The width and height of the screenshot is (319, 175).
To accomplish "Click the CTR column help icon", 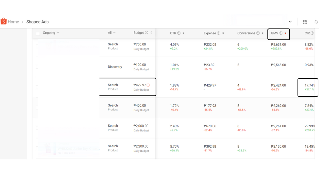I will (179, 33).
